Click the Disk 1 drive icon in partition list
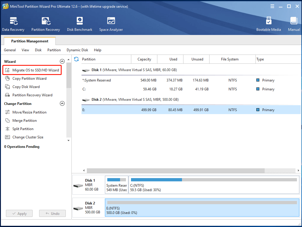 tap(86, 70)
